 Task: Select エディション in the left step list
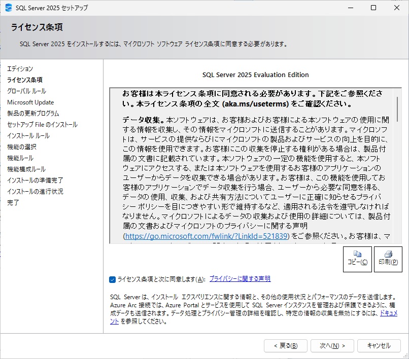[19, 68]
